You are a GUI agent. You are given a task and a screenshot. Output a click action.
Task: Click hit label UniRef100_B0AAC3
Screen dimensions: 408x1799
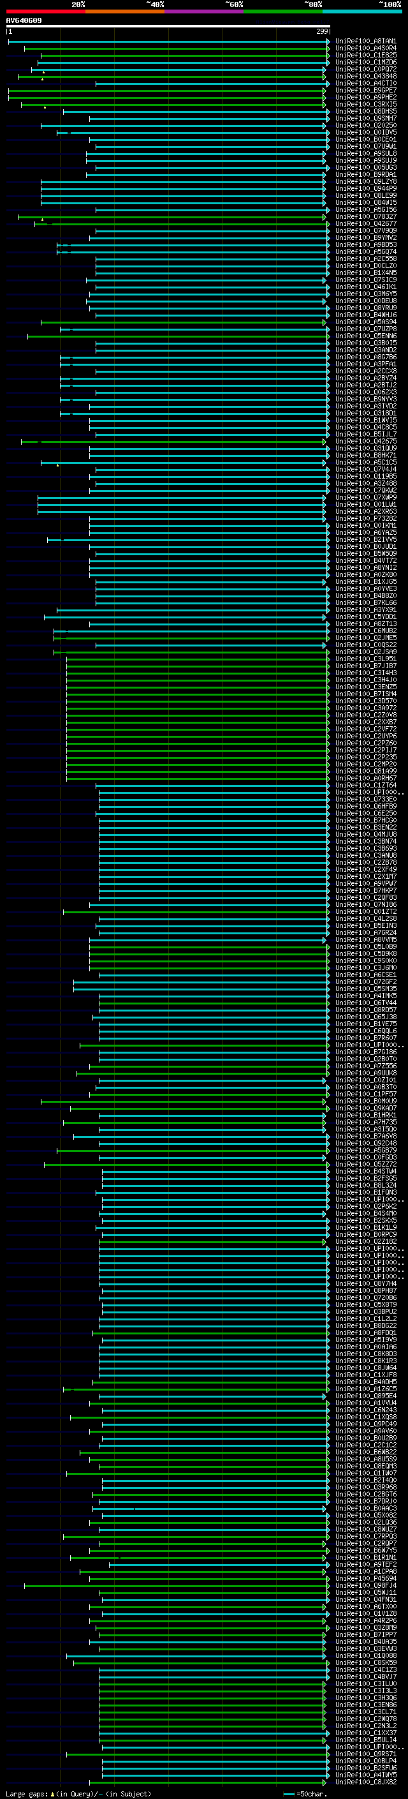[x=365, y=1509]
